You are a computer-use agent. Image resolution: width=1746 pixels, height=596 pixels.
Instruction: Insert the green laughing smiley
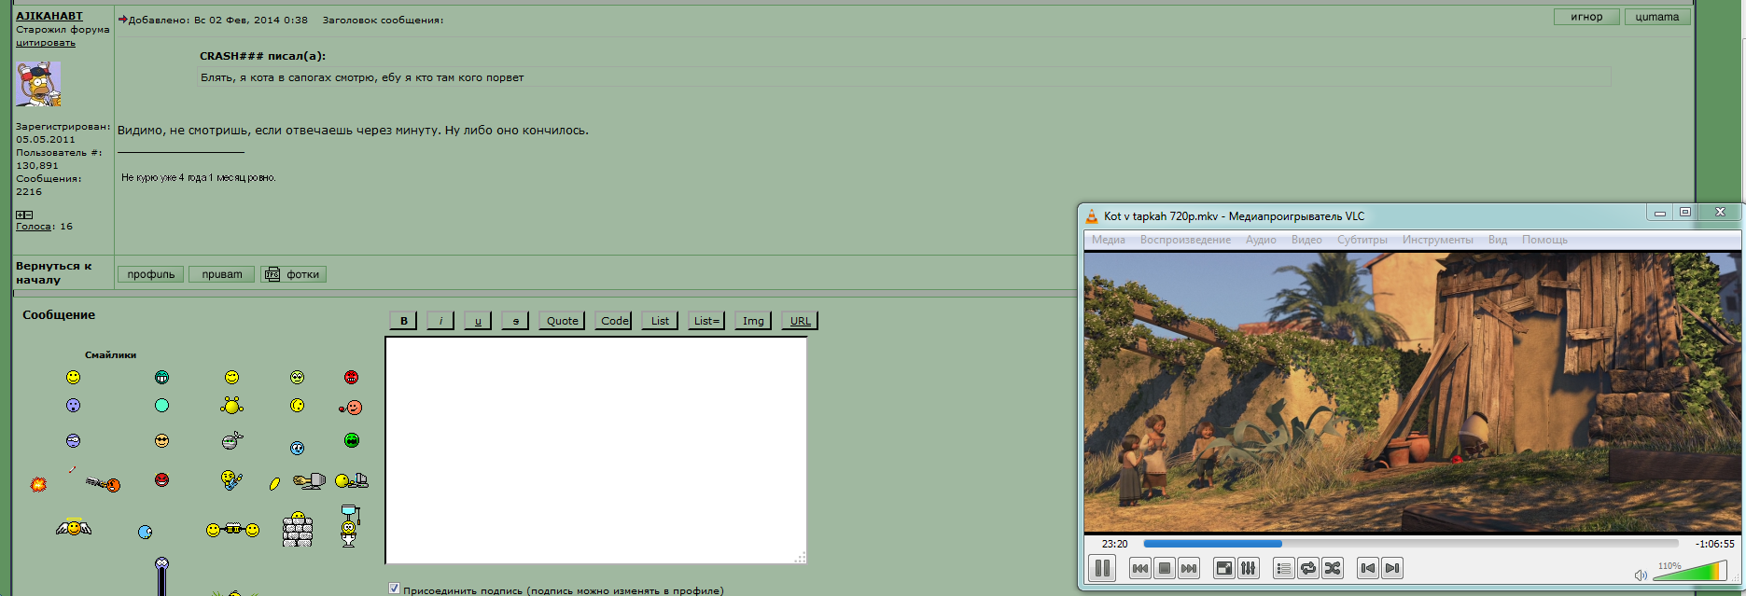pos(351,440)
